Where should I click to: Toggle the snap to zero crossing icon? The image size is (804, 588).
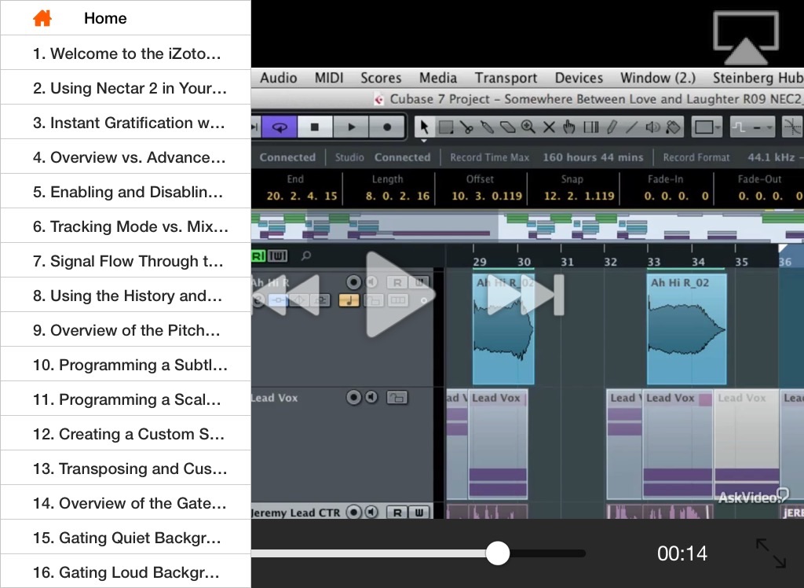coord(792,127)
